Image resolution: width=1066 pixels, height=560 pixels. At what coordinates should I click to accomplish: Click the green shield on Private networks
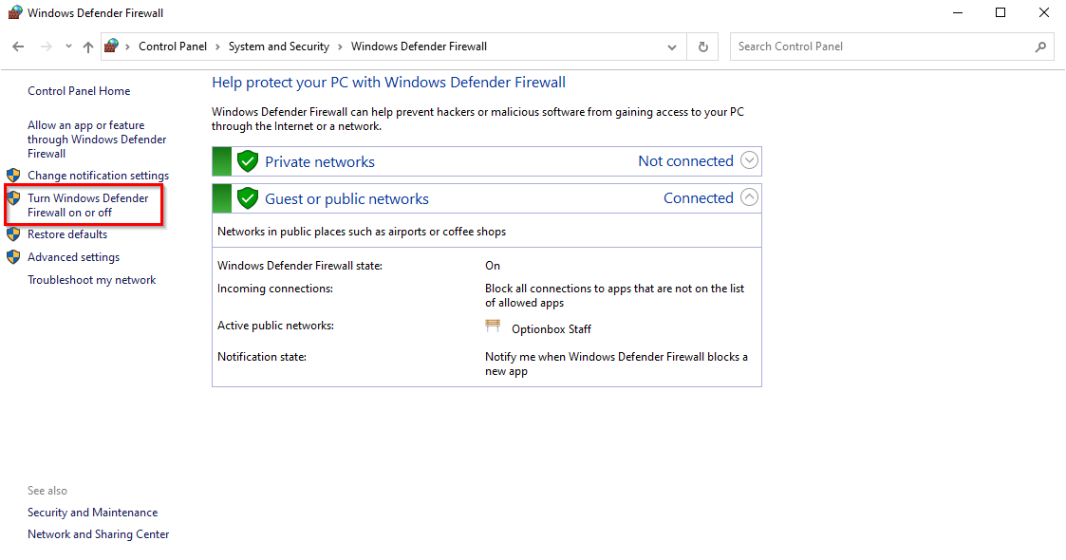(x=248, y=161)
